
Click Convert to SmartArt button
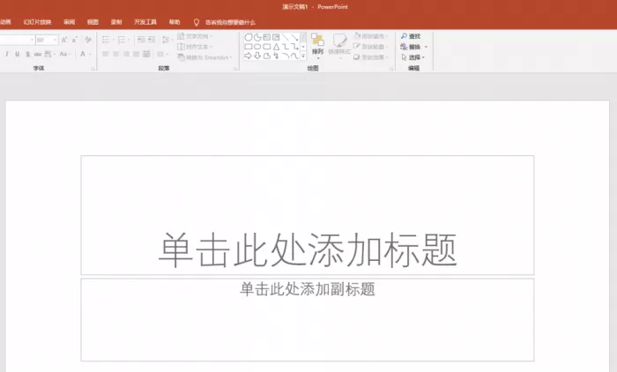[x=205, y=57]
